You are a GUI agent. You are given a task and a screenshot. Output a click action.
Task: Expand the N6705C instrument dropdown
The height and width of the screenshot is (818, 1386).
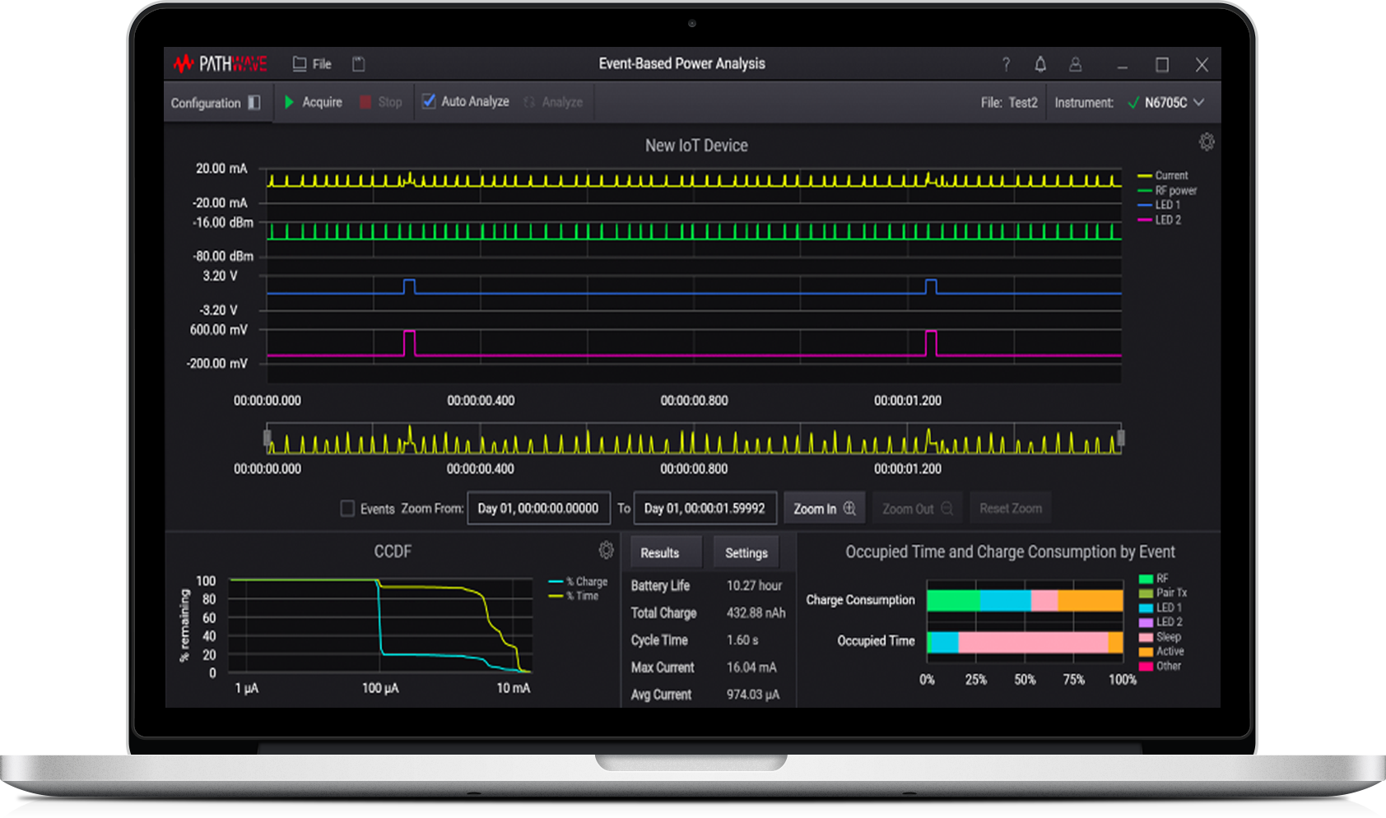point(1198,103)
